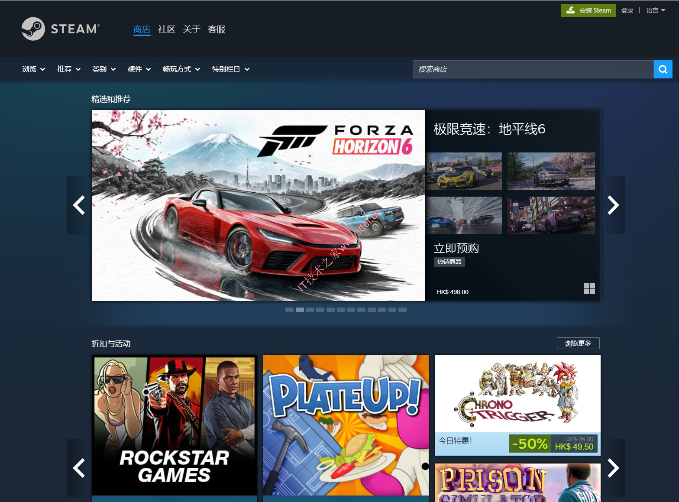This screenshot has width=679, height=502.
Task: Click the Steam logo icon
Action: tap(33, 29)
